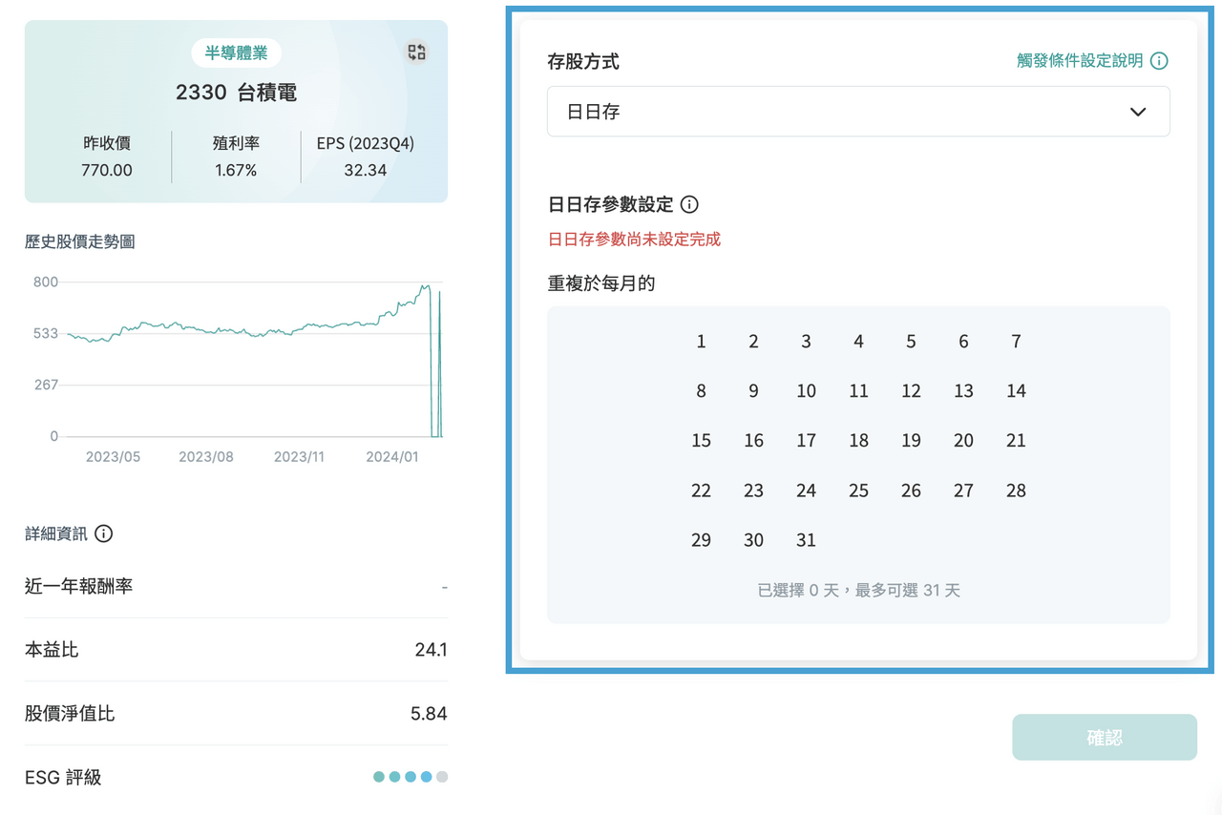The image size is (1222, 815).
Task: Select day 22 for monthly repeat
Action: [702, 491]
